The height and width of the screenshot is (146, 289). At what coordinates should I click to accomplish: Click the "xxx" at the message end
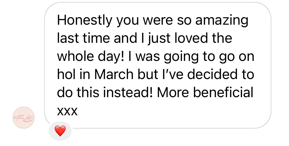click(x=67, y=111)
